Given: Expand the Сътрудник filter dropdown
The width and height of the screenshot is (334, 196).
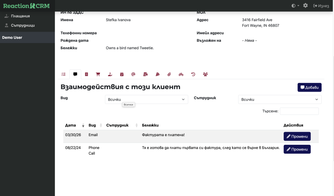Looking at the screenshot, I should coord(280,99).
